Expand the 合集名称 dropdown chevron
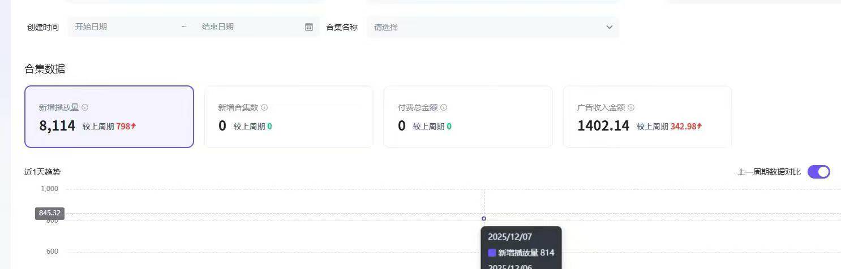The width and height of the screenshot is (841, 269). [x=610, y=27]
